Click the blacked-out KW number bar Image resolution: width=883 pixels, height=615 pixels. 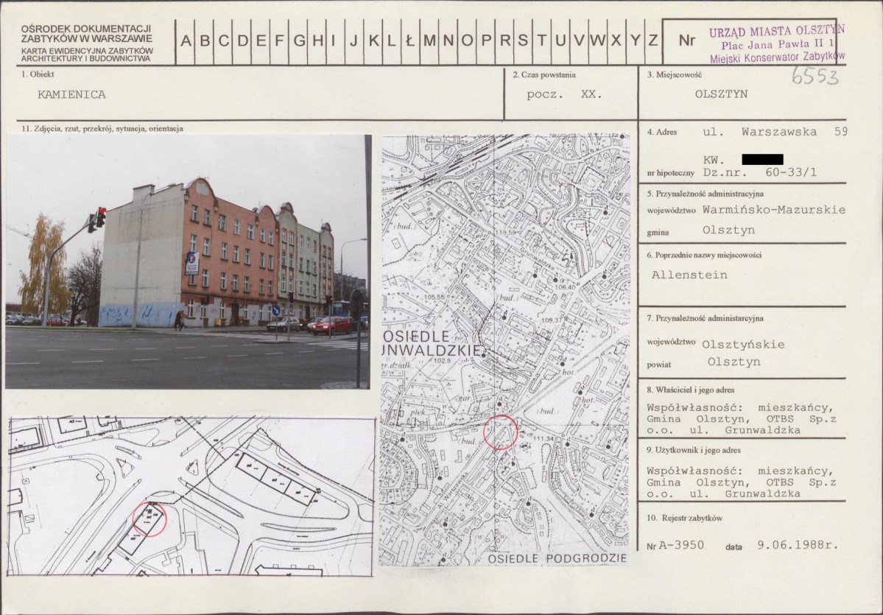(761, 159)
